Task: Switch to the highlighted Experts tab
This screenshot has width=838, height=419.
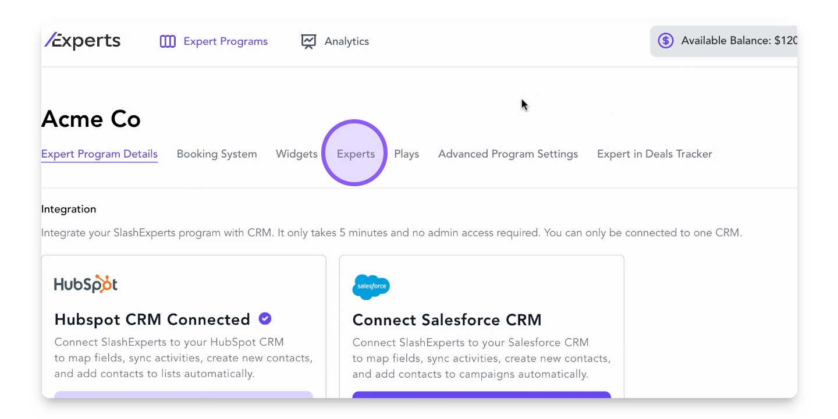Action: click(356, 154)
